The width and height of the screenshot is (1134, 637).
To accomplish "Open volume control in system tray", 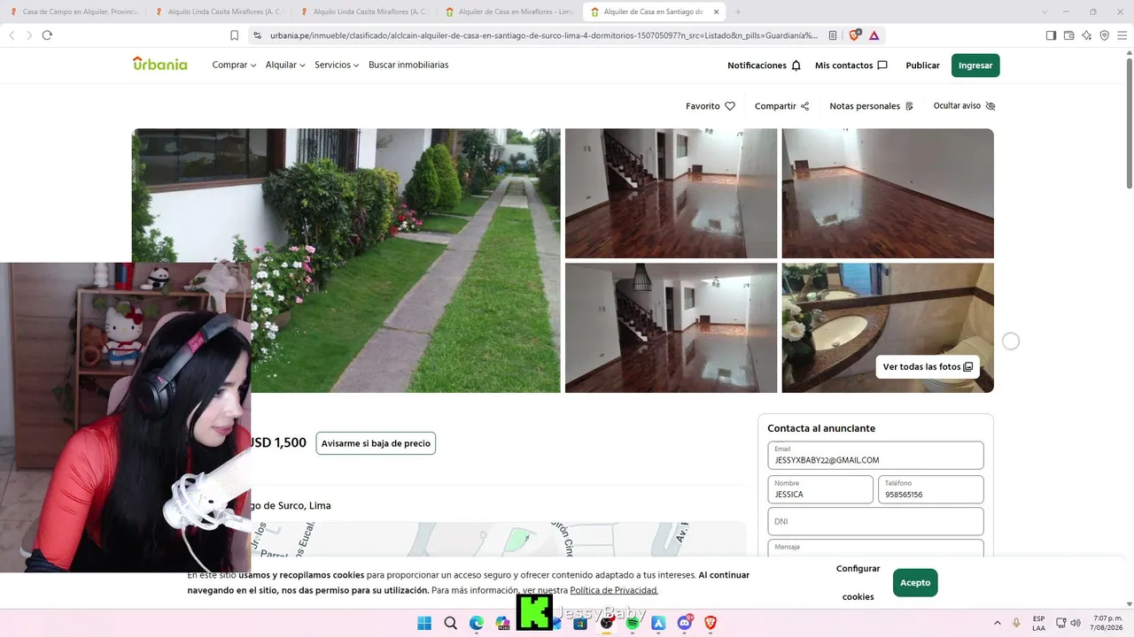I will [x=1076, y=623].
